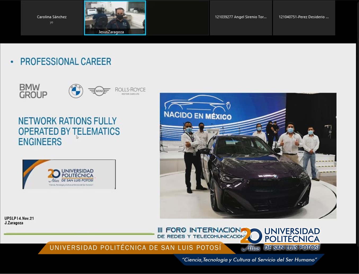Click the UPSLP 4.Nov.21 footer text
This screenshot has height=274, width=359.
click(x=19, y=219)
